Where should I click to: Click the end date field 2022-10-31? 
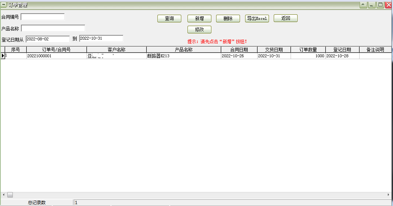coord(101,39)
